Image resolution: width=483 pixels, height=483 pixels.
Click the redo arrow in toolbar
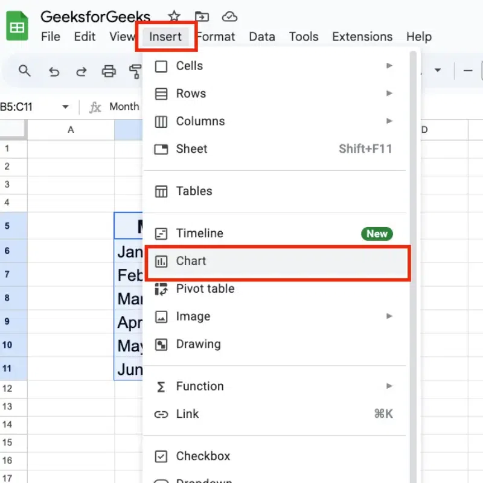(x=82, y=71)
